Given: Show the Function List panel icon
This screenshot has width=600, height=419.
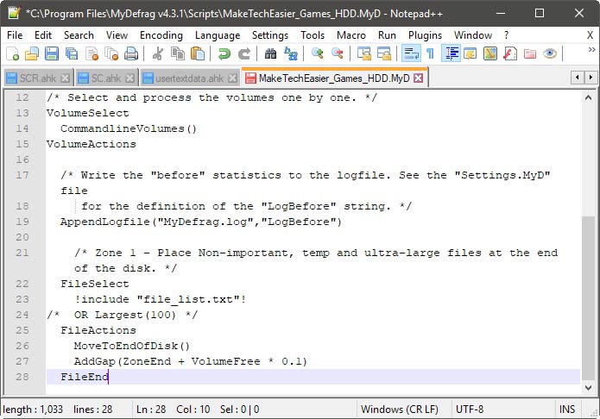Looking at the screenshot, I should click(510, 54).
